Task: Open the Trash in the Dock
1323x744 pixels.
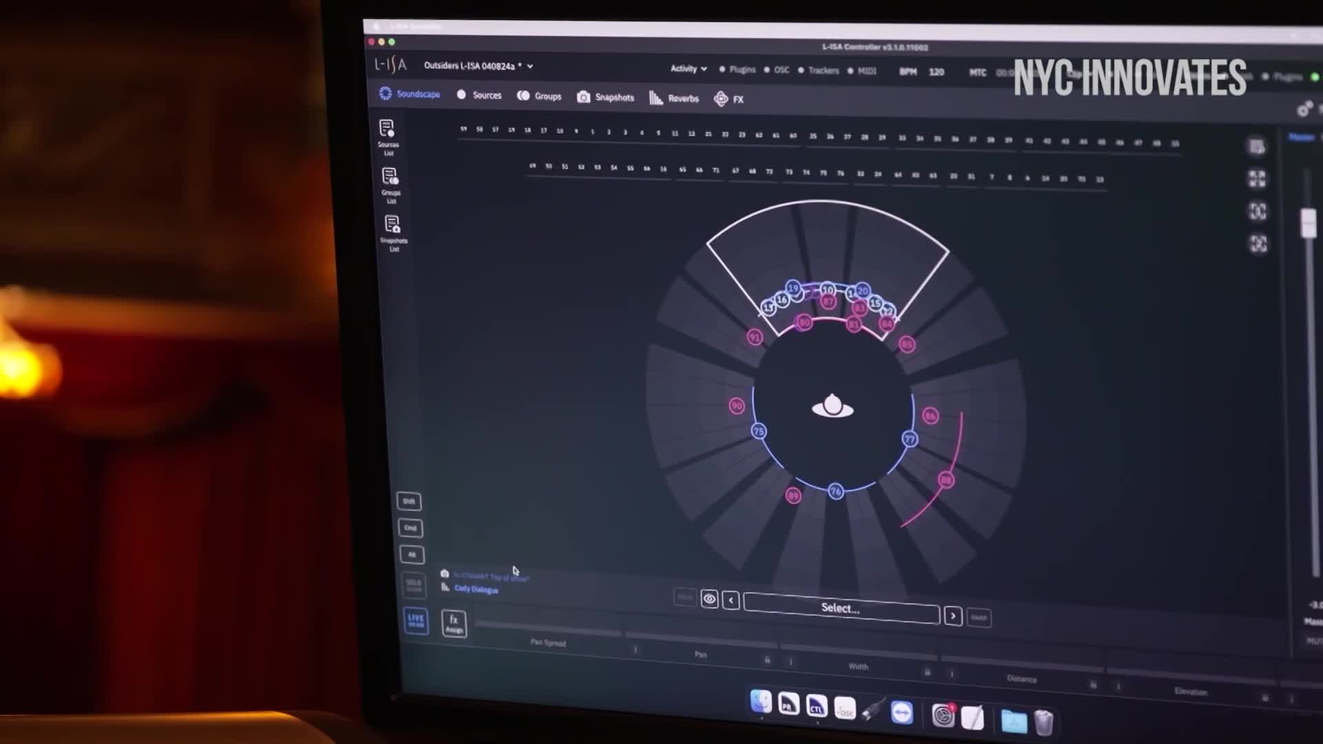Action: (x=1044, y=723)
